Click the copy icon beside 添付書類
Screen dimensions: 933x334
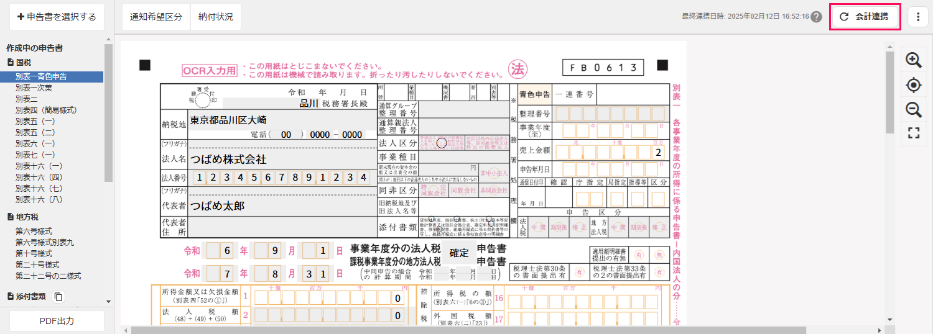click(x=58, y=297)
